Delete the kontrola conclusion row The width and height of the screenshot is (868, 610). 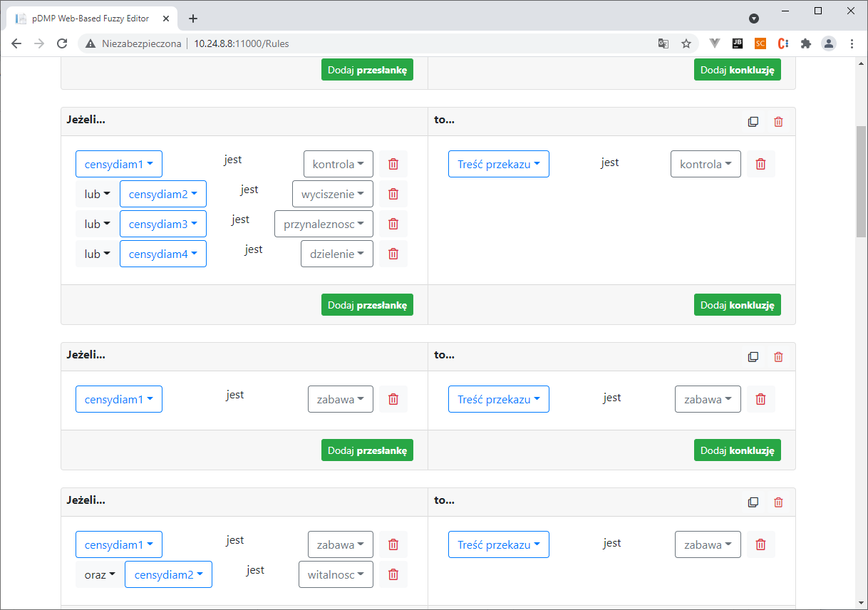coord(760,164)
